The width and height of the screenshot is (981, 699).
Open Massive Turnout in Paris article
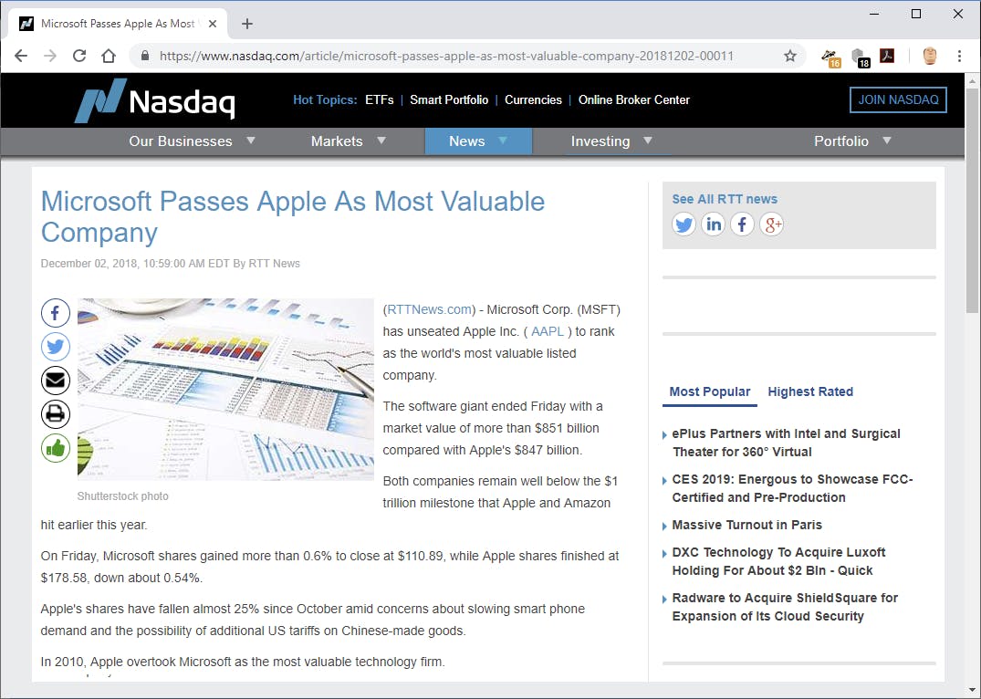[747, 525]
